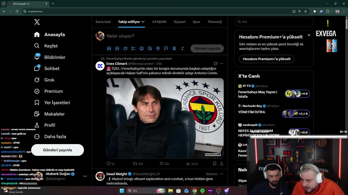348x195 pixels.
Task: Open the tab search dropdown arrow
Action: 4,4
